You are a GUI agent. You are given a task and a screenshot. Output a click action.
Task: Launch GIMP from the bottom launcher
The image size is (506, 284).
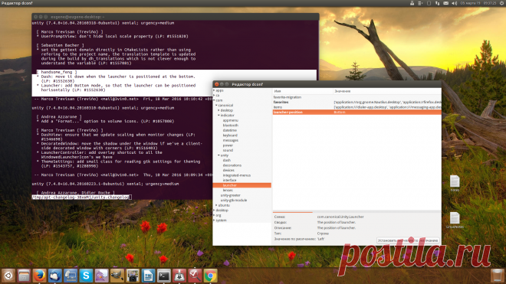117,276
